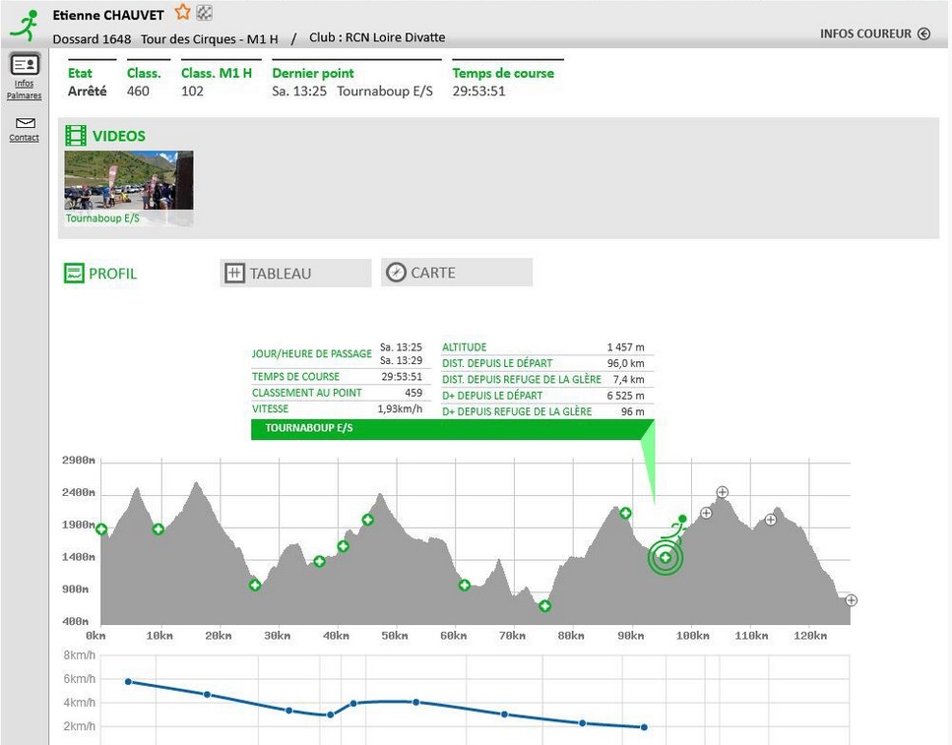
Task: Click the checkered flag icon beside runner name
Action: pos(205,13)
